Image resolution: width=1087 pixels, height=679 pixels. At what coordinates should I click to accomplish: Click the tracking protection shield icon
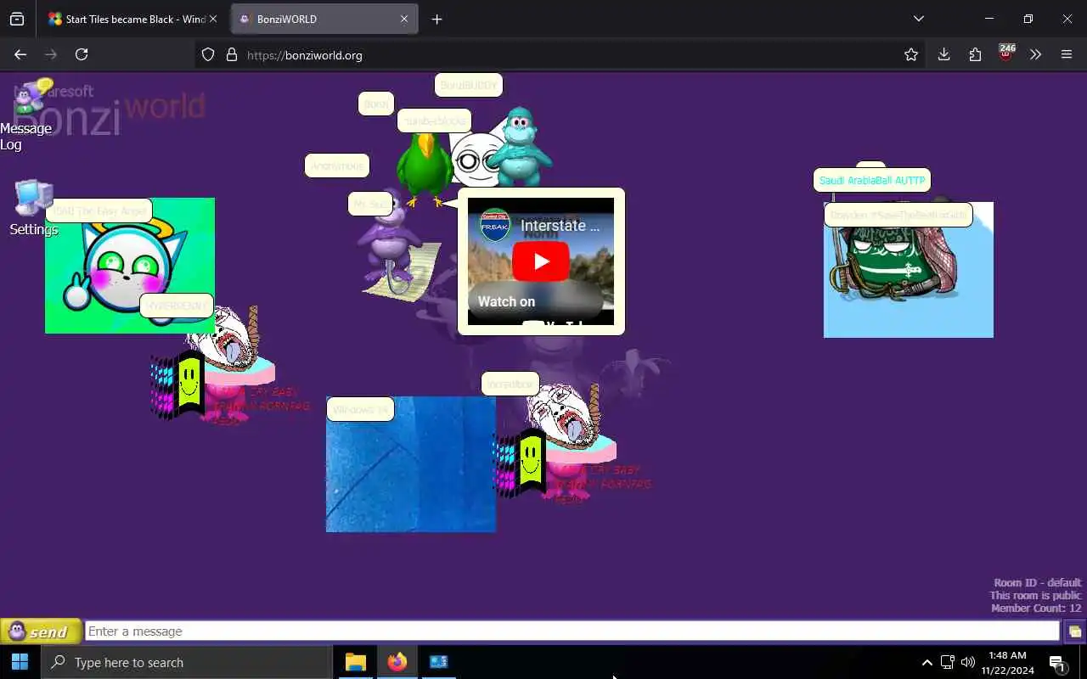pyautogui.click(x=208, y=54)
